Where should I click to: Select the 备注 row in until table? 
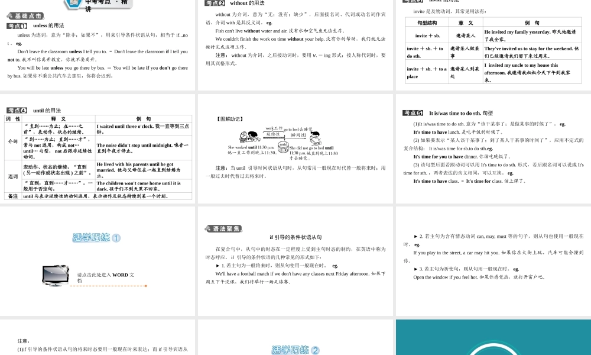pos(98,196)
